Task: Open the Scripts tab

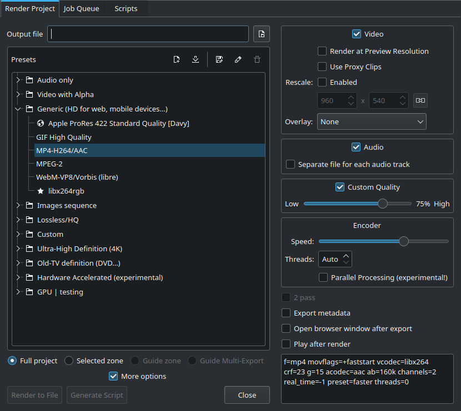Action: click(x=126, y=8)
